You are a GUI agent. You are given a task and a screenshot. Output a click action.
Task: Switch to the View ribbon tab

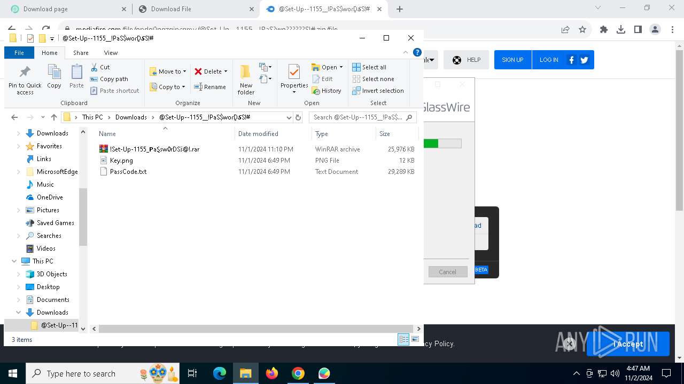click(111, 53)
